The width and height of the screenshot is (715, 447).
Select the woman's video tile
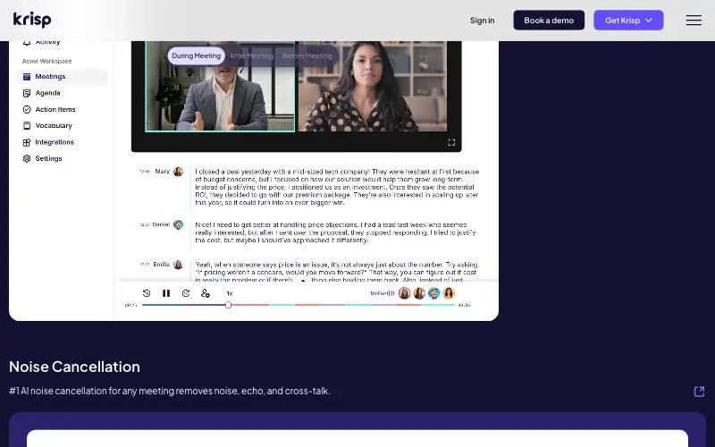[x=373, y=86]
